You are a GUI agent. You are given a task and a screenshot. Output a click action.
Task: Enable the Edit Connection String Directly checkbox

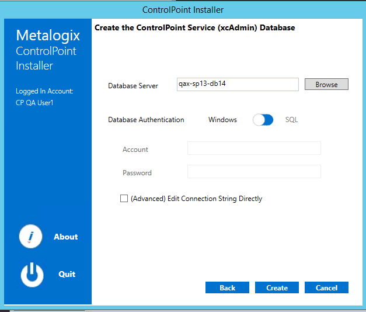[124, 199]
